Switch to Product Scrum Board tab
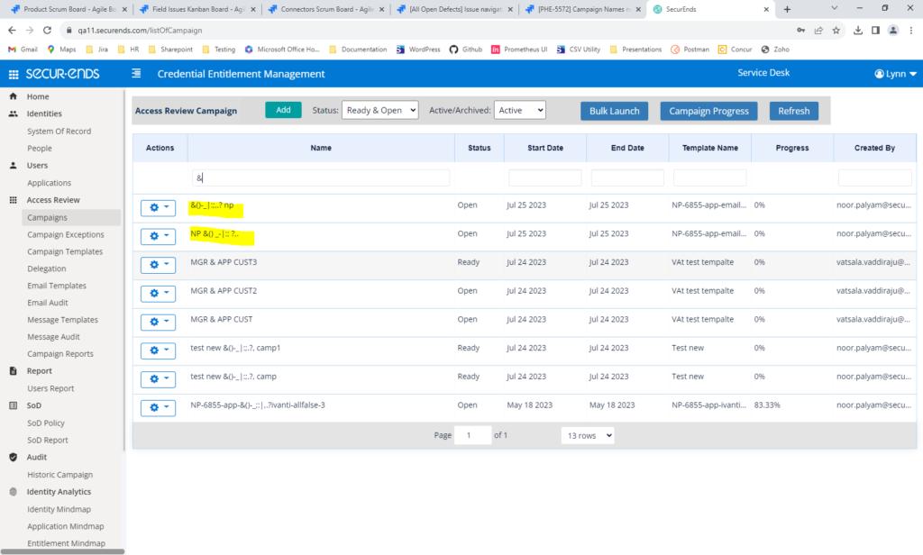 pyautogui.click(x=69, y=9)
